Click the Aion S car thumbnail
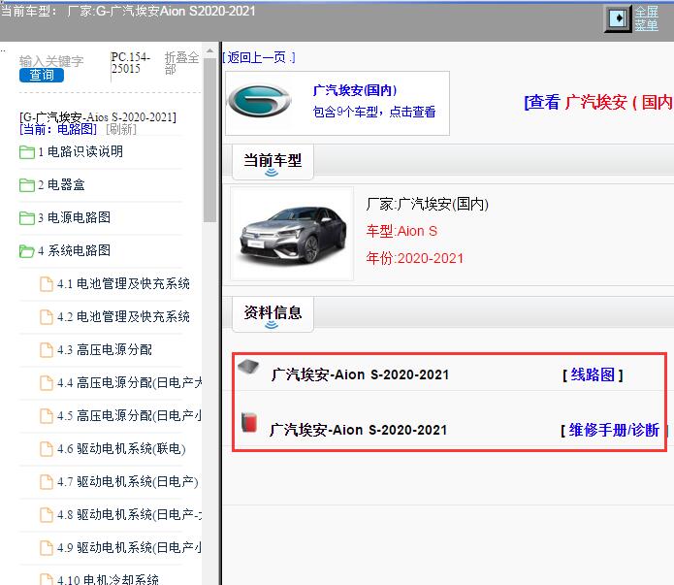674x585 pixels. [292, 234]
